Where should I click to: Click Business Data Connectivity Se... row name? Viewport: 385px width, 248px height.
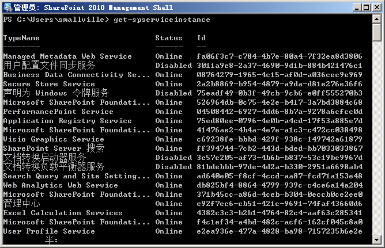(77, 75)
